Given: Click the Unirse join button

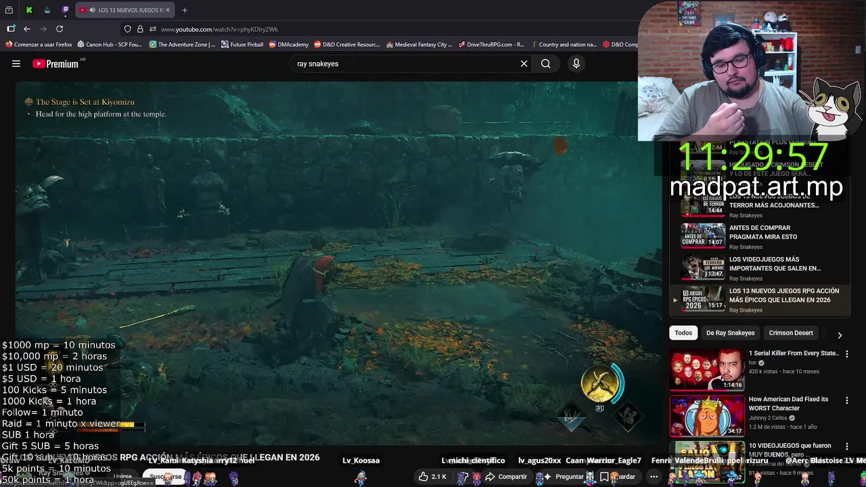Looking at the screenshot, I should coord(122,477).
